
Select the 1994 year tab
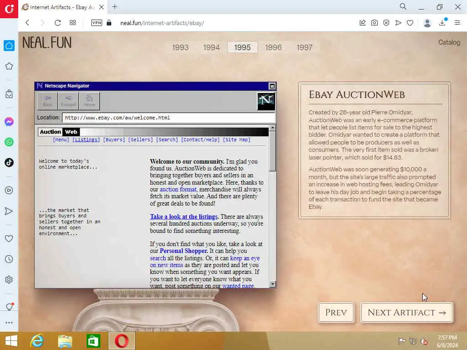tap(212, 47)
